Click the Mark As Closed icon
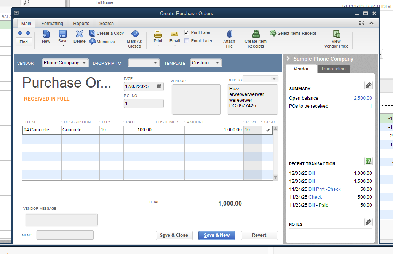 (134, 34)
